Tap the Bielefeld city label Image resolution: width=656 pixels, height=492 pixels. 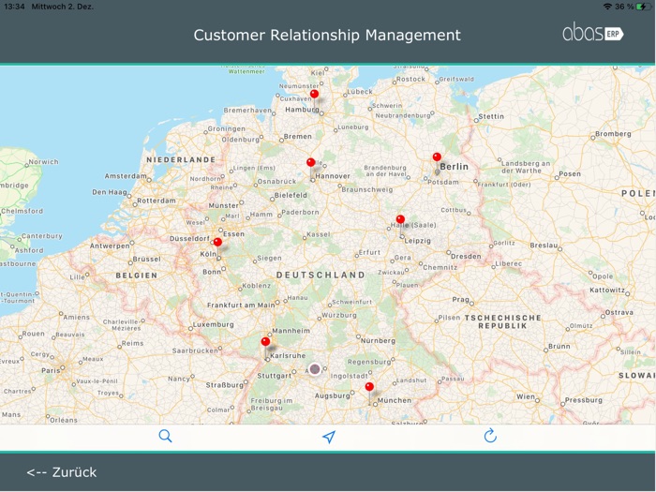(x=291, y=195)
